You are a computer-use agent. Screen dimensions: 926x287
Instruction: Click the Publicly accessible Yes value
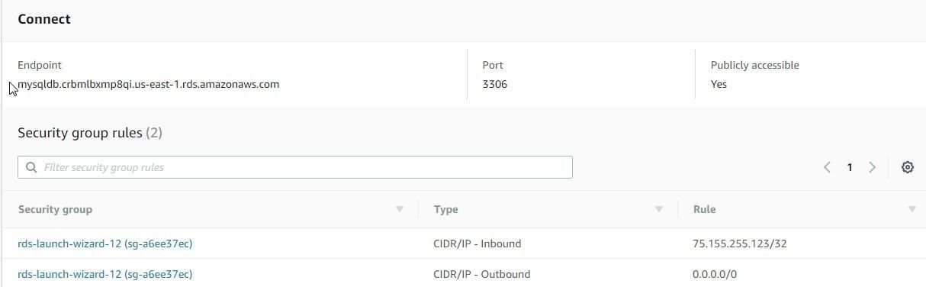[719, 84]
